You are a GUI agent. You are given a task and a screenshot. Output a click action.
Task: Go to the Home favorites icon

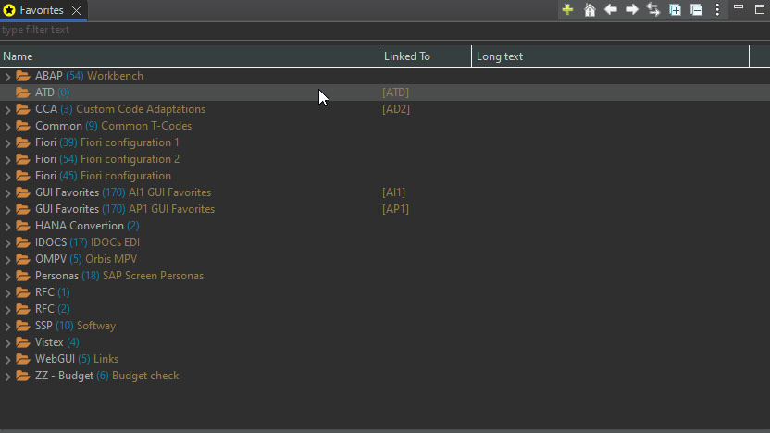coord(590,10)
